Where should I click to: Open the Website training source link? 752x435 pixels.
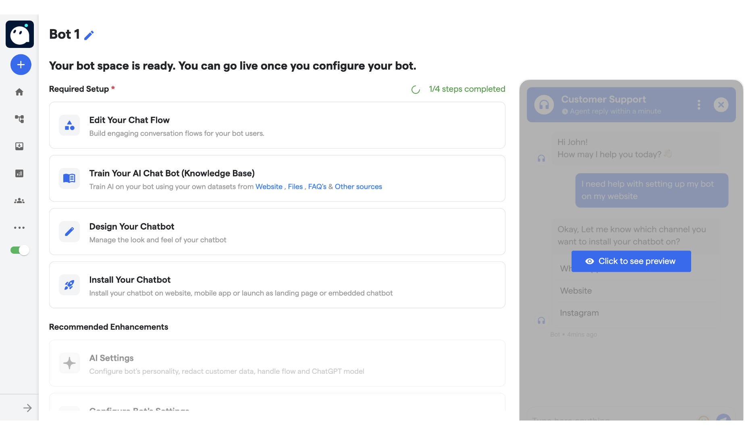pyautogui.click(x=269, y=186)
